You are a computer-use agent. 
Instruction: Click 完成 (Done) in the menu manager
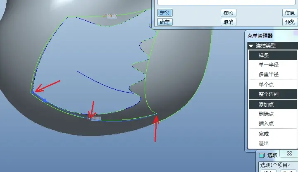click(x=273, y=134)
